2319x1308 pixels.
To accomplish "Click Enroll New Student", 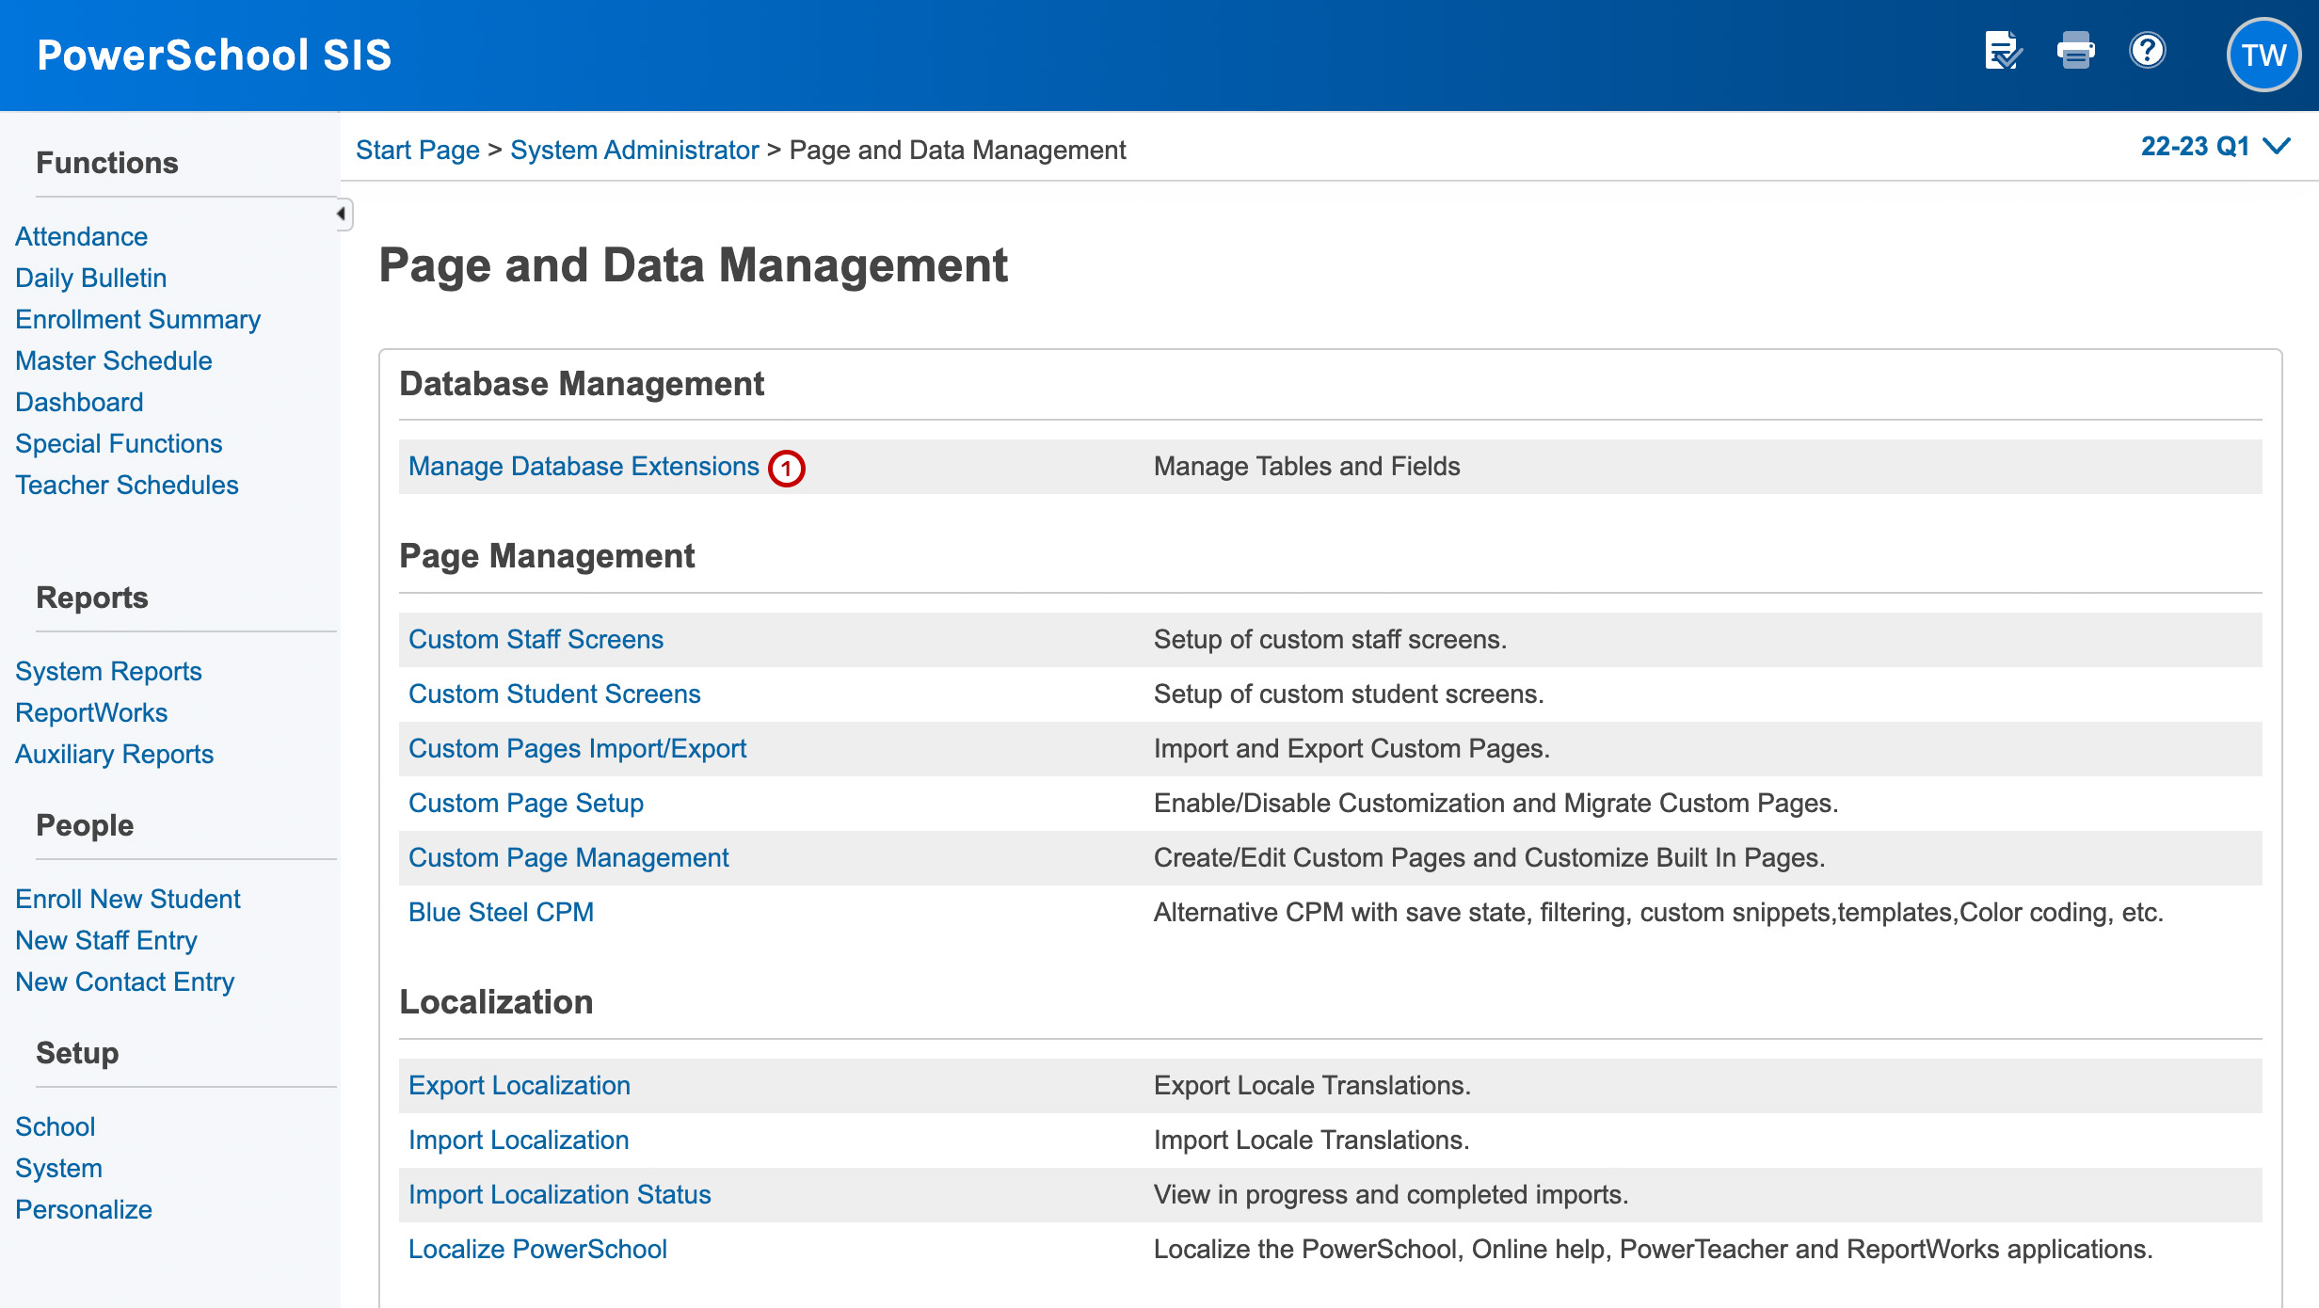I will pyautogui.click(x=128, y=899).
